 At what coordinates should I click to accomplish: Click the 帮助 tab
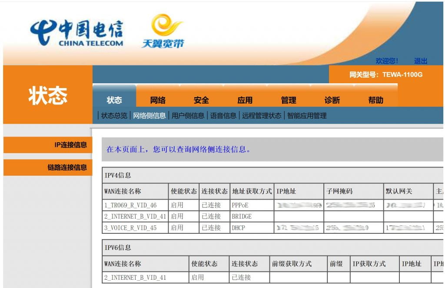pos(376,100)
